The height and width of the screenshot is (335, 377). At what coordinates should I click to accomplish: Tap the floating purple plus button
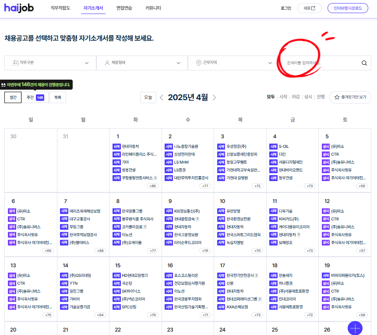[x=355, y=328]
